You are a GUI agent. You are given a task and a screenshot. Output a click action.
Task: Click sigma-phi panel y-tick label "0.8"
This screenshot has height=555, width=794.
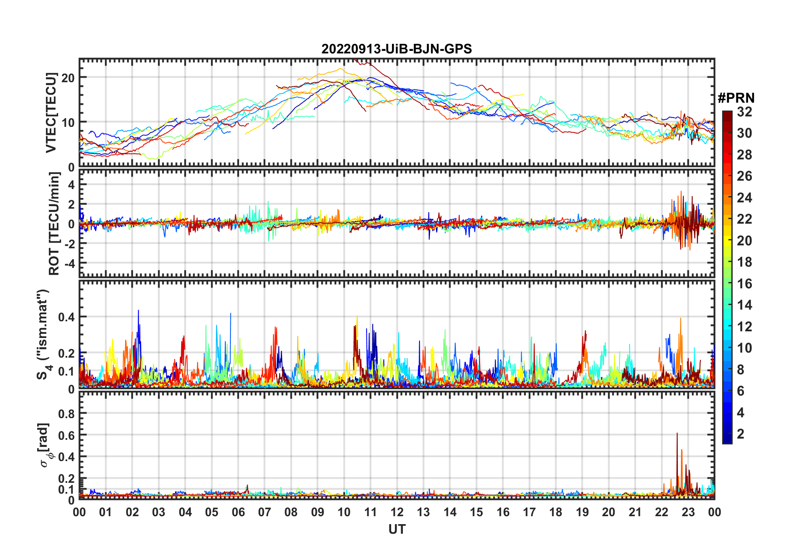pyautogui.click(x=67, y=414)
